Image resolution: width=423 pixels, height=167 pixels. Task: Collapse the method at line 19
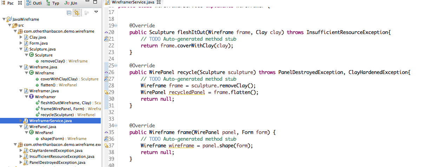click(116, 26)
